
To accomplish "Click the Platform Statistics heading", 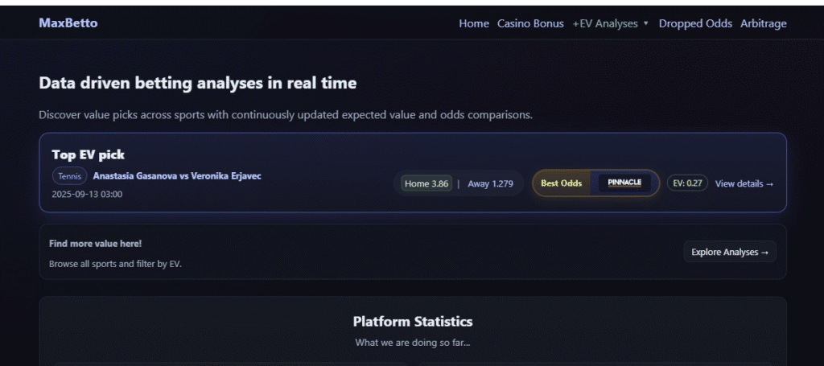I will click(x=413, y=322).
